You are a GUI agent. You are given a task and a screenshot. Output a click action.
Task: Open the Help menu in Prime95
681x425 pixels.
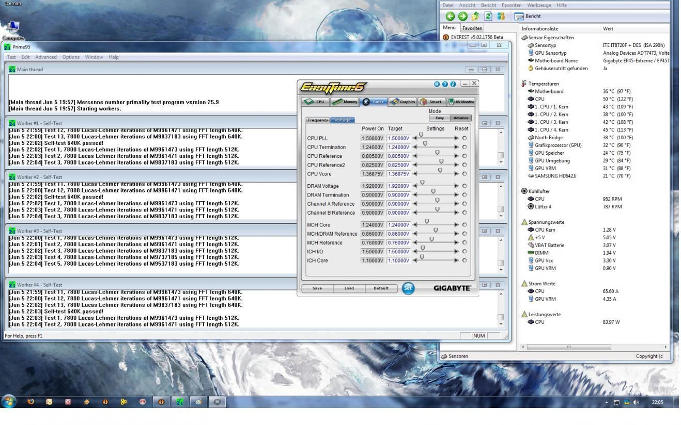coord(114,57)
